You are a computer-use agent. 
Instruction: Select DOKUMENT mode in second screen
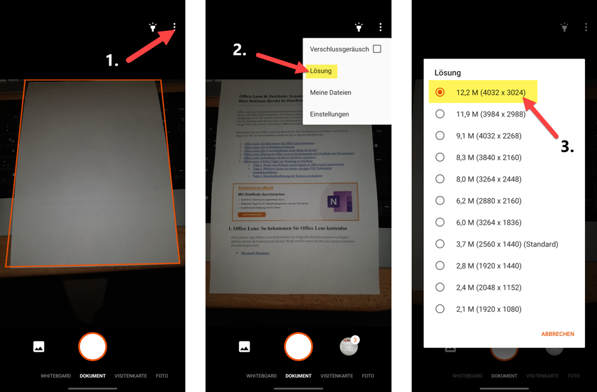pos(299,376)
